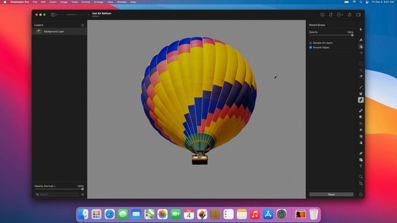
Task: Open the File menu
Action: click(x=35, y=2)
